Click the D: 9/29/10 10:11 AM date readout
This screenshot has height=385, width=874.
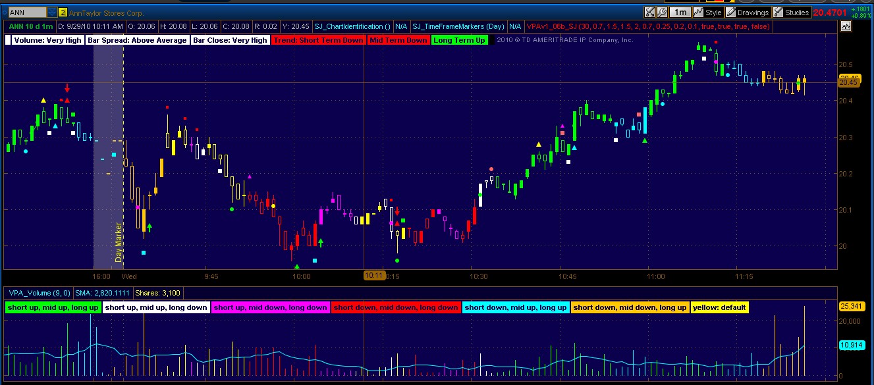91,26
